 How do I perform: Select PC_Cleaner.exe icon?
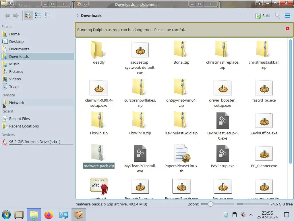[x=264, y=154]
